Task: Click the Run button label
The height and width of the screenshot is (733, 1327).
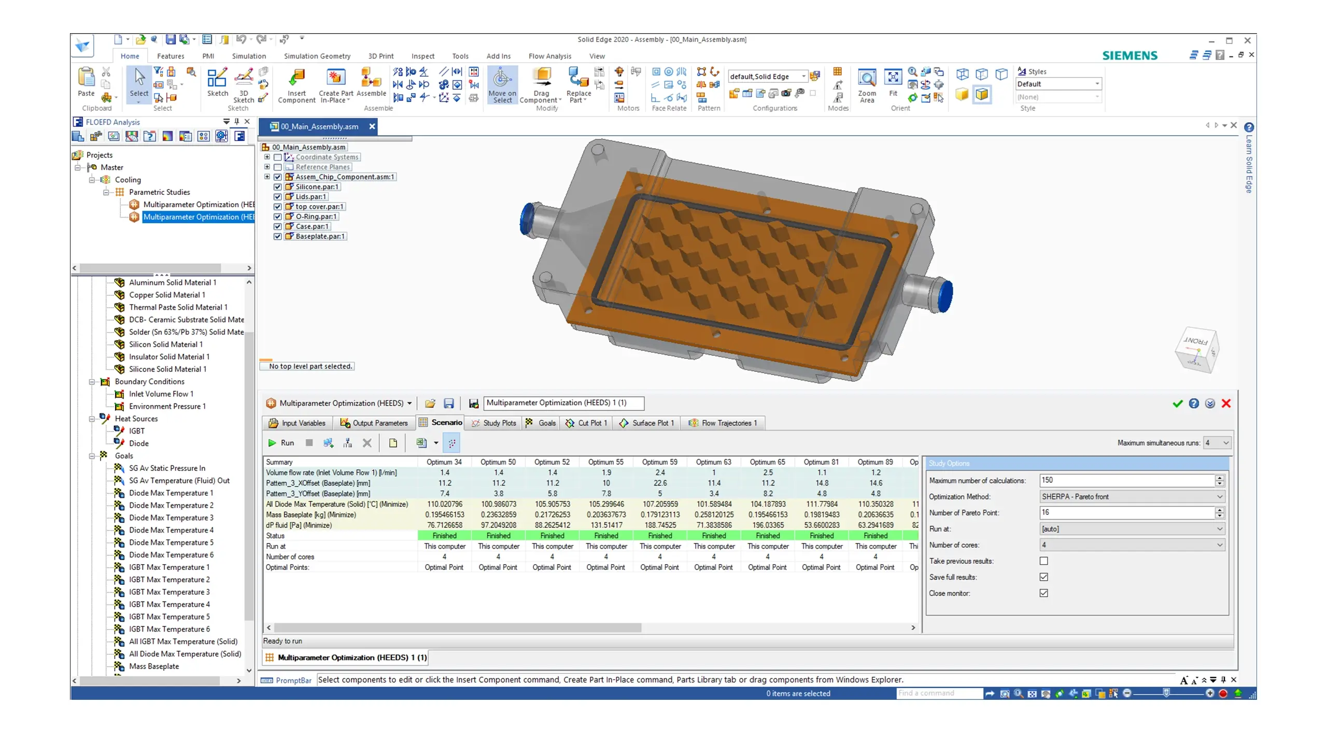Action: 287,443
